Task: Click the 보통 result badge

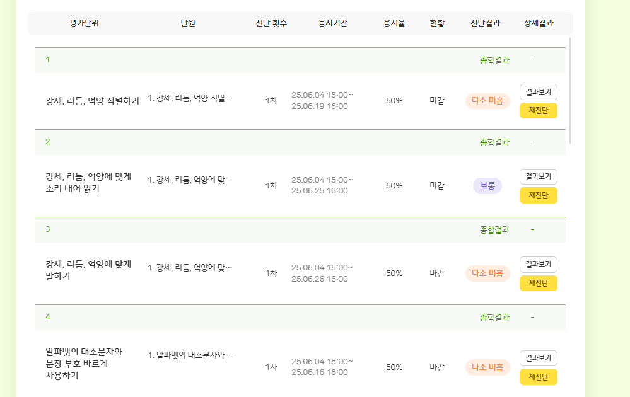Action: click(487, 186)
